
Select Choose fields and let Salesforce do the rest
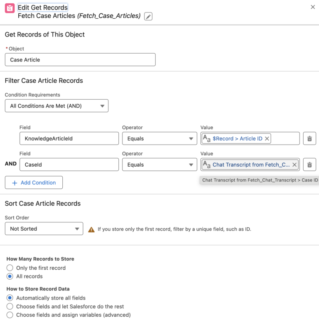click(x=10, y=306)
